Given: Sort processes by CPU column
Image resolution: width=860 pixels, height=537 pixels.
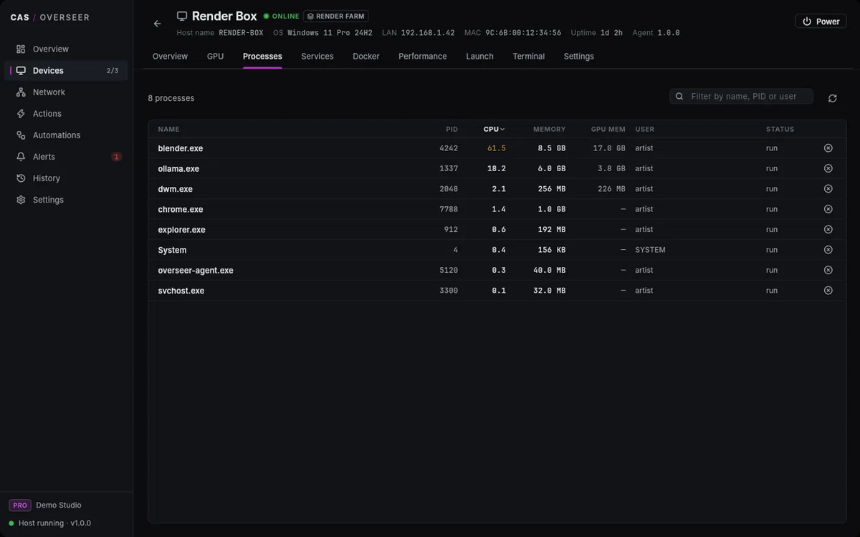Looking at the screenshot, I should pyautogui.click(x=494, y=130).
